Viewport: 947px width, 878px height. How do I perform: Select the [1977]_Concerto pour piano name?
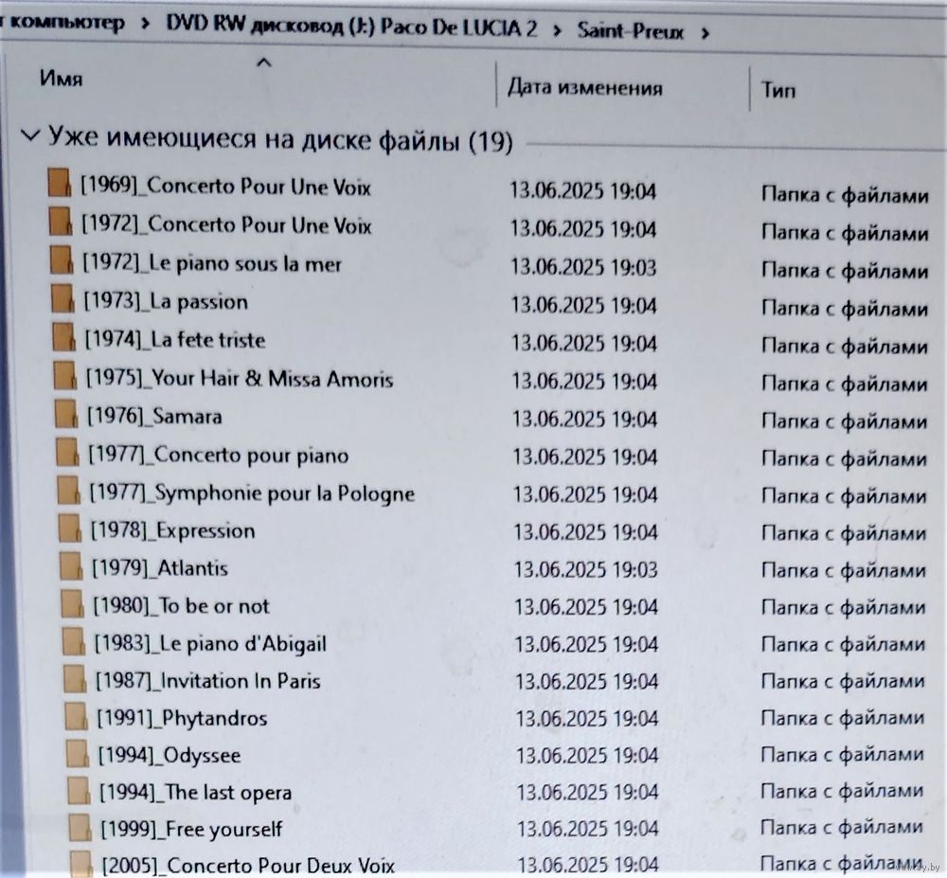[x=219, y=455]
